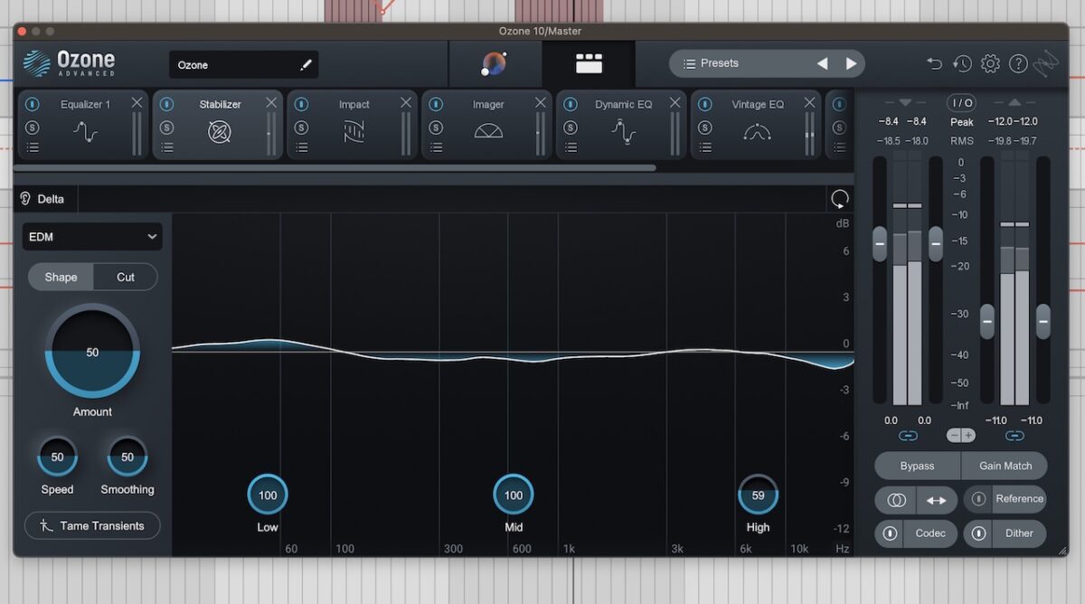This screenshot has height=604, width=1085.
Task: Solo the Stabilizer module
Action: pyautogui.click(x=166, y=127)
